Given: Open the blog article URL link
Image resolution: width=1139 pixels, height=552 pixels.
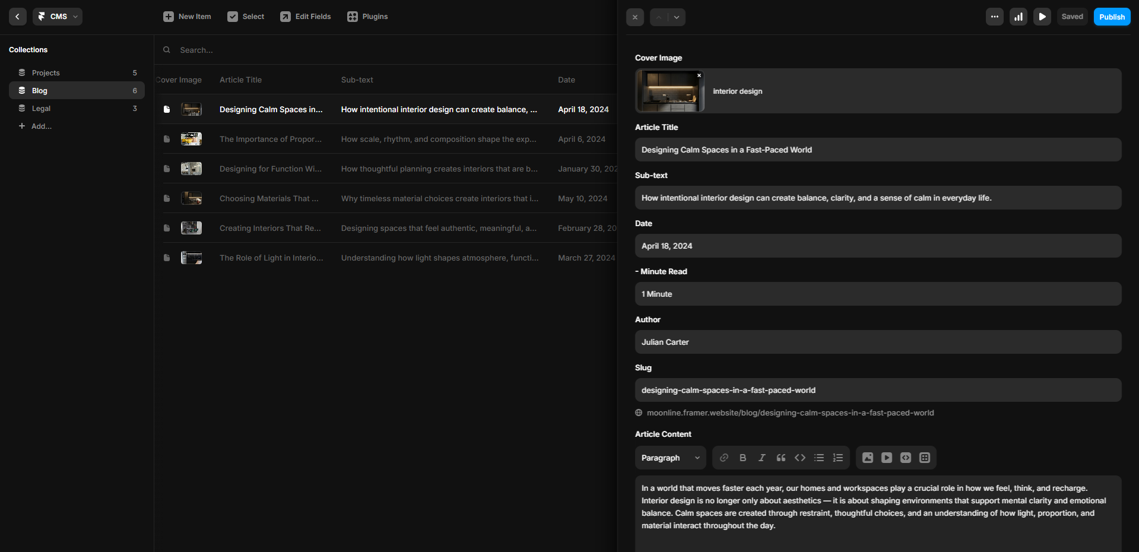Looking at the screenshot, I should [x=789, y=413].
